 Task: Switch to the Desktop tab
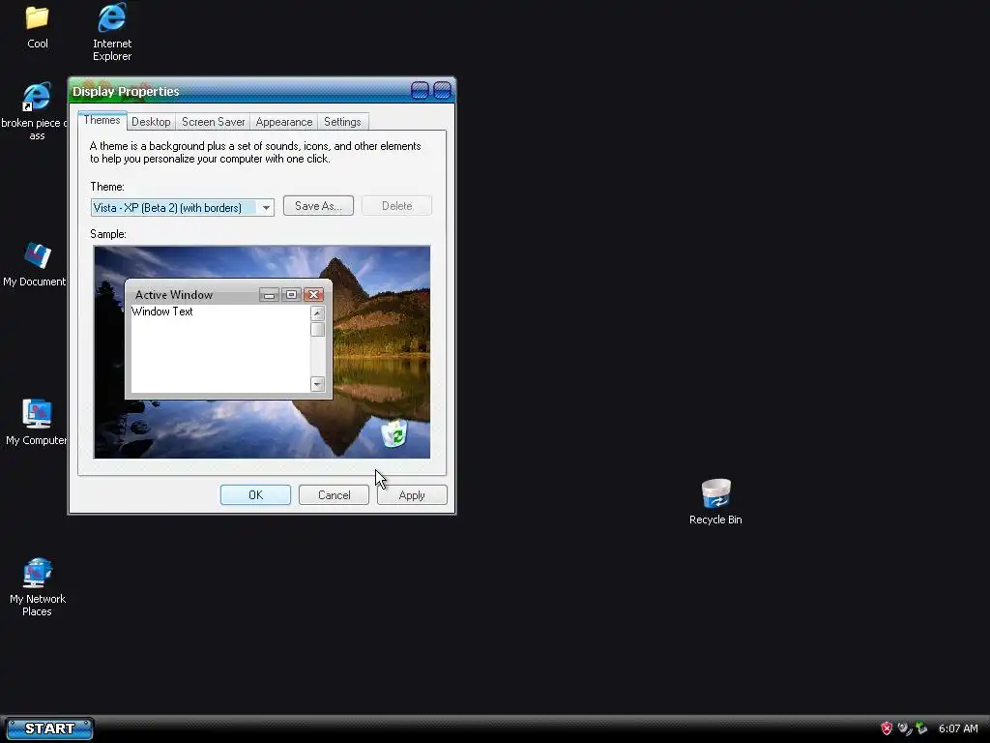(x=151, y=122)
